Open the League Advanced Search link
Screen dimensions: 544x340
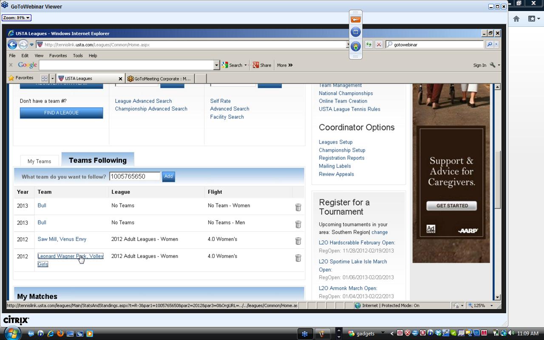(x=143, y=101)
